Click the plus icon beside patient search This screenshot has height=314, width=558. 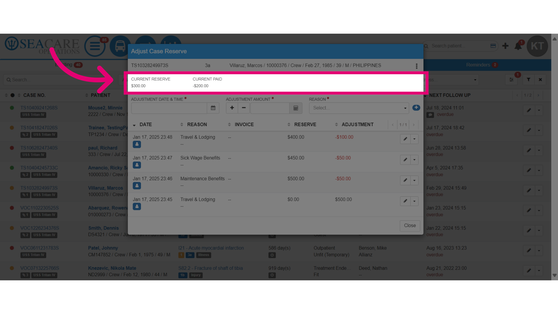pyautogui.click(x=505, y=46)
